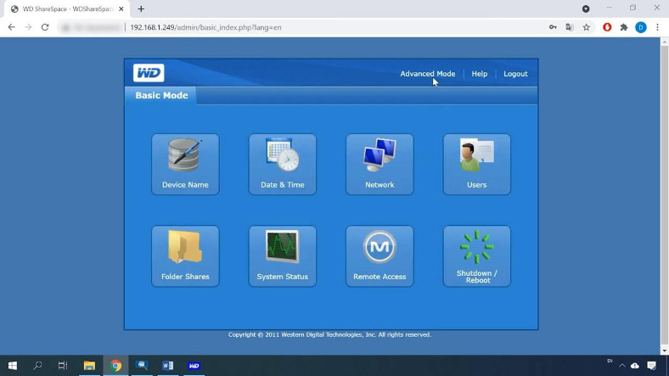Open the Device Name settings icon
This screenshot has height=376, width=669.
tap(185, 165)
